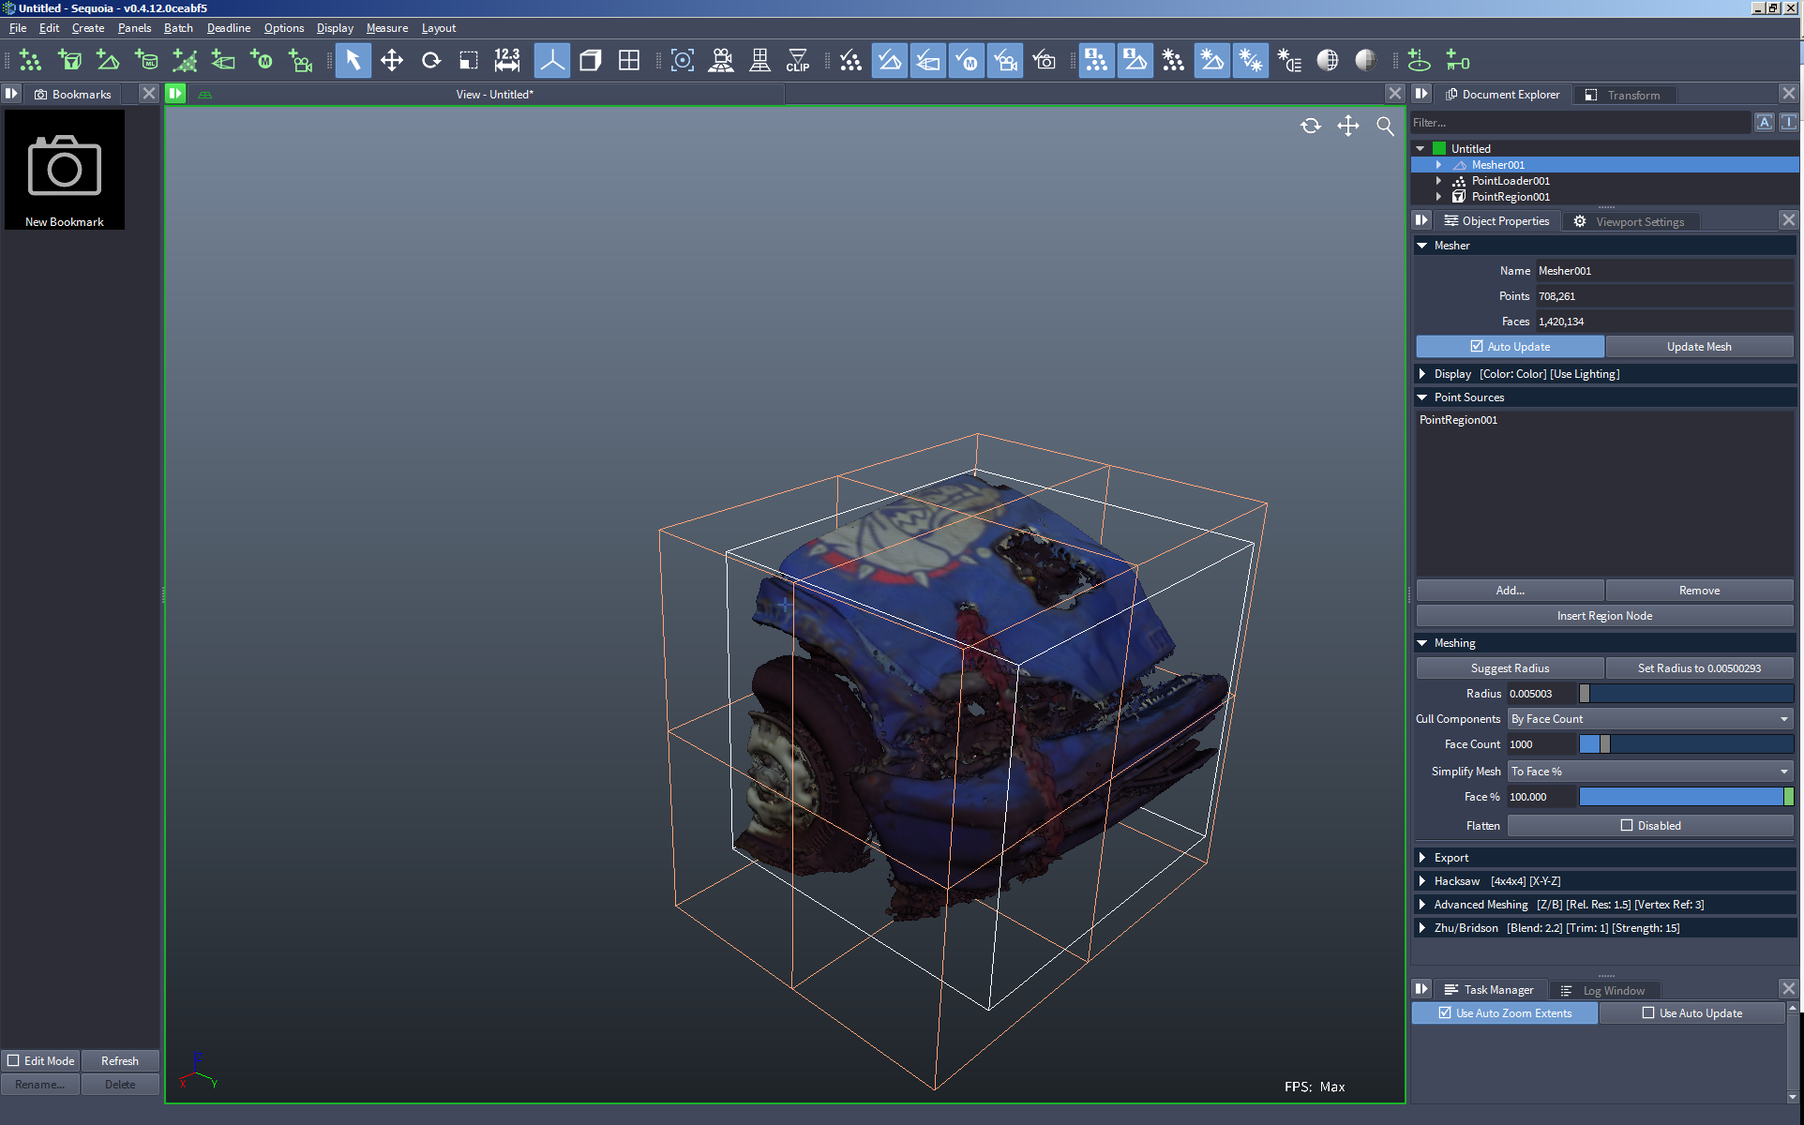Expand the Hacksaw section

[1423, 880]
